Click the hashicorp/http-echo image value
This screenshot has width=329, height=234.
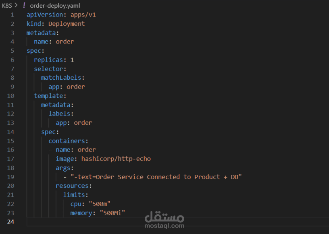click(116, 159)
